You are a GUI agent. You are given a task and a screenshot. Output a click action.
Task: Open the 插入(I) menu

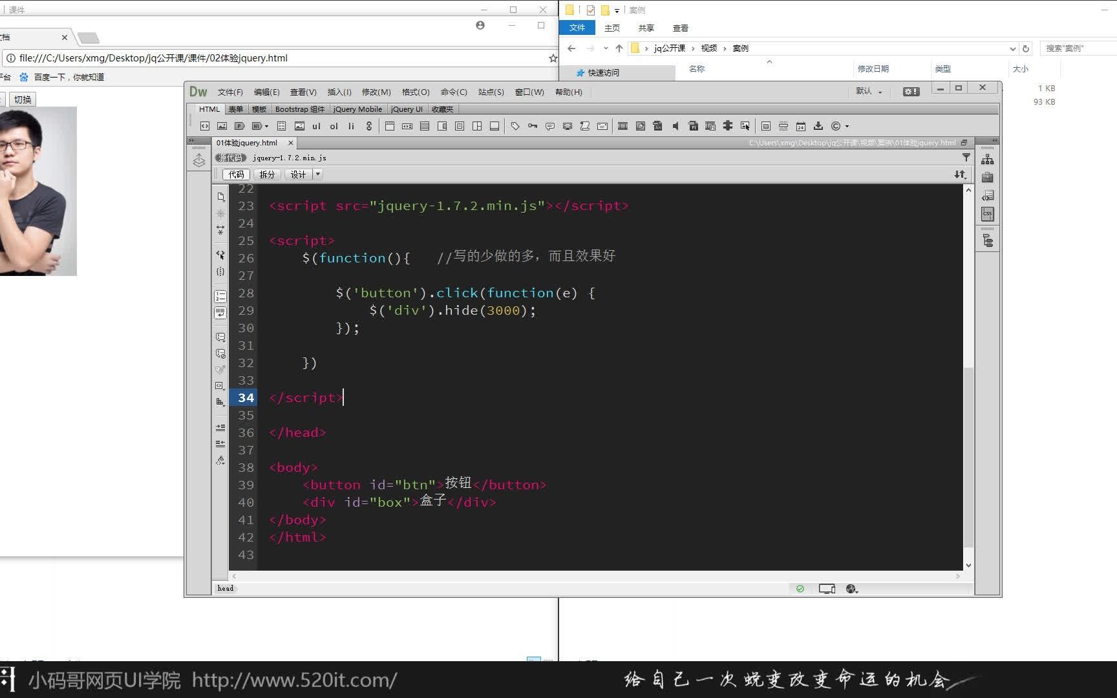[x=339, y=92]
